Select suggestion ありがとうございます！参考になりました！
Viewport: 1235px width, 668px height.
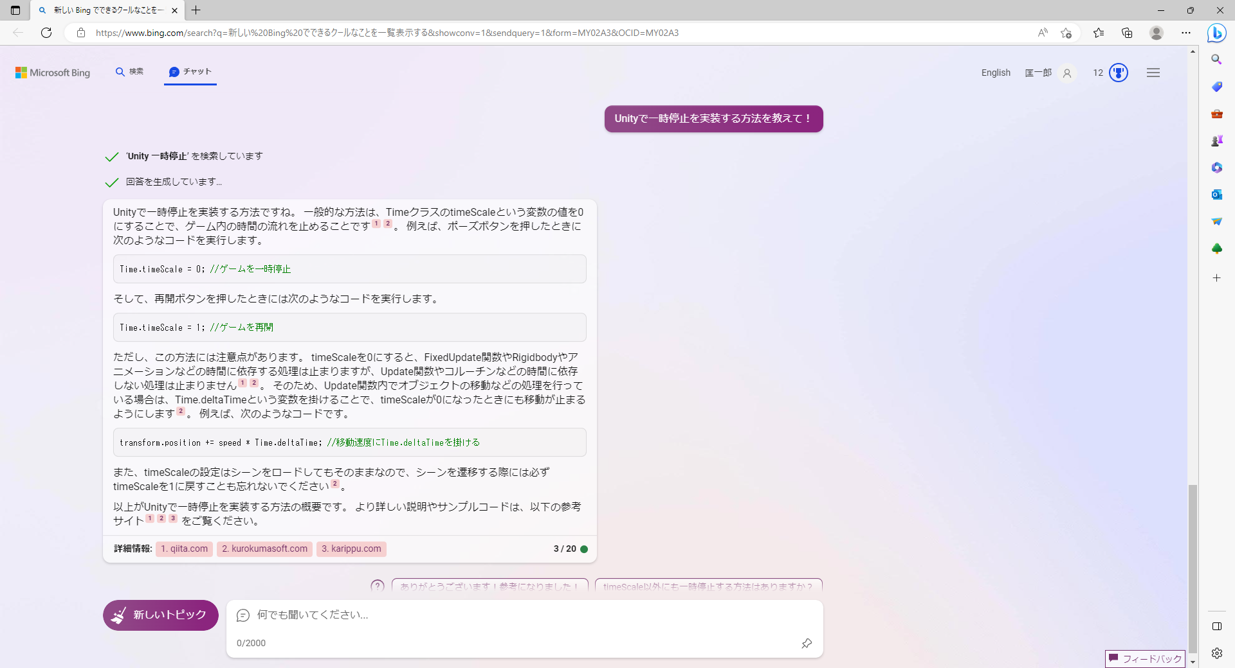pyautogui.click(x=489, y=586)
